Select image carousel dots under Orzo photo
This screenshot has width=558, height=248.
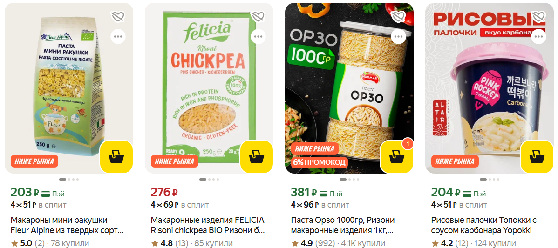349,180
